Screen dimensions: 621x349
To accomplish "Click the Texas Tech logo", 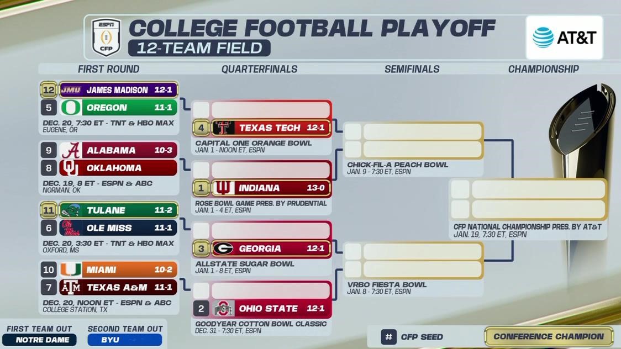I will click(223, 128).
